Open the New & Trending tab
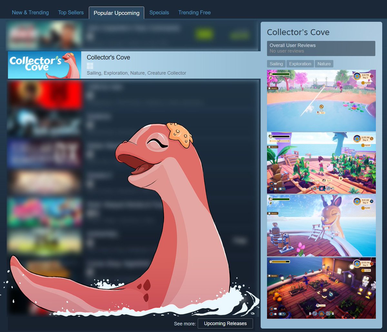The width and height of the screenshot is (387, 332). tap(30, 13)
